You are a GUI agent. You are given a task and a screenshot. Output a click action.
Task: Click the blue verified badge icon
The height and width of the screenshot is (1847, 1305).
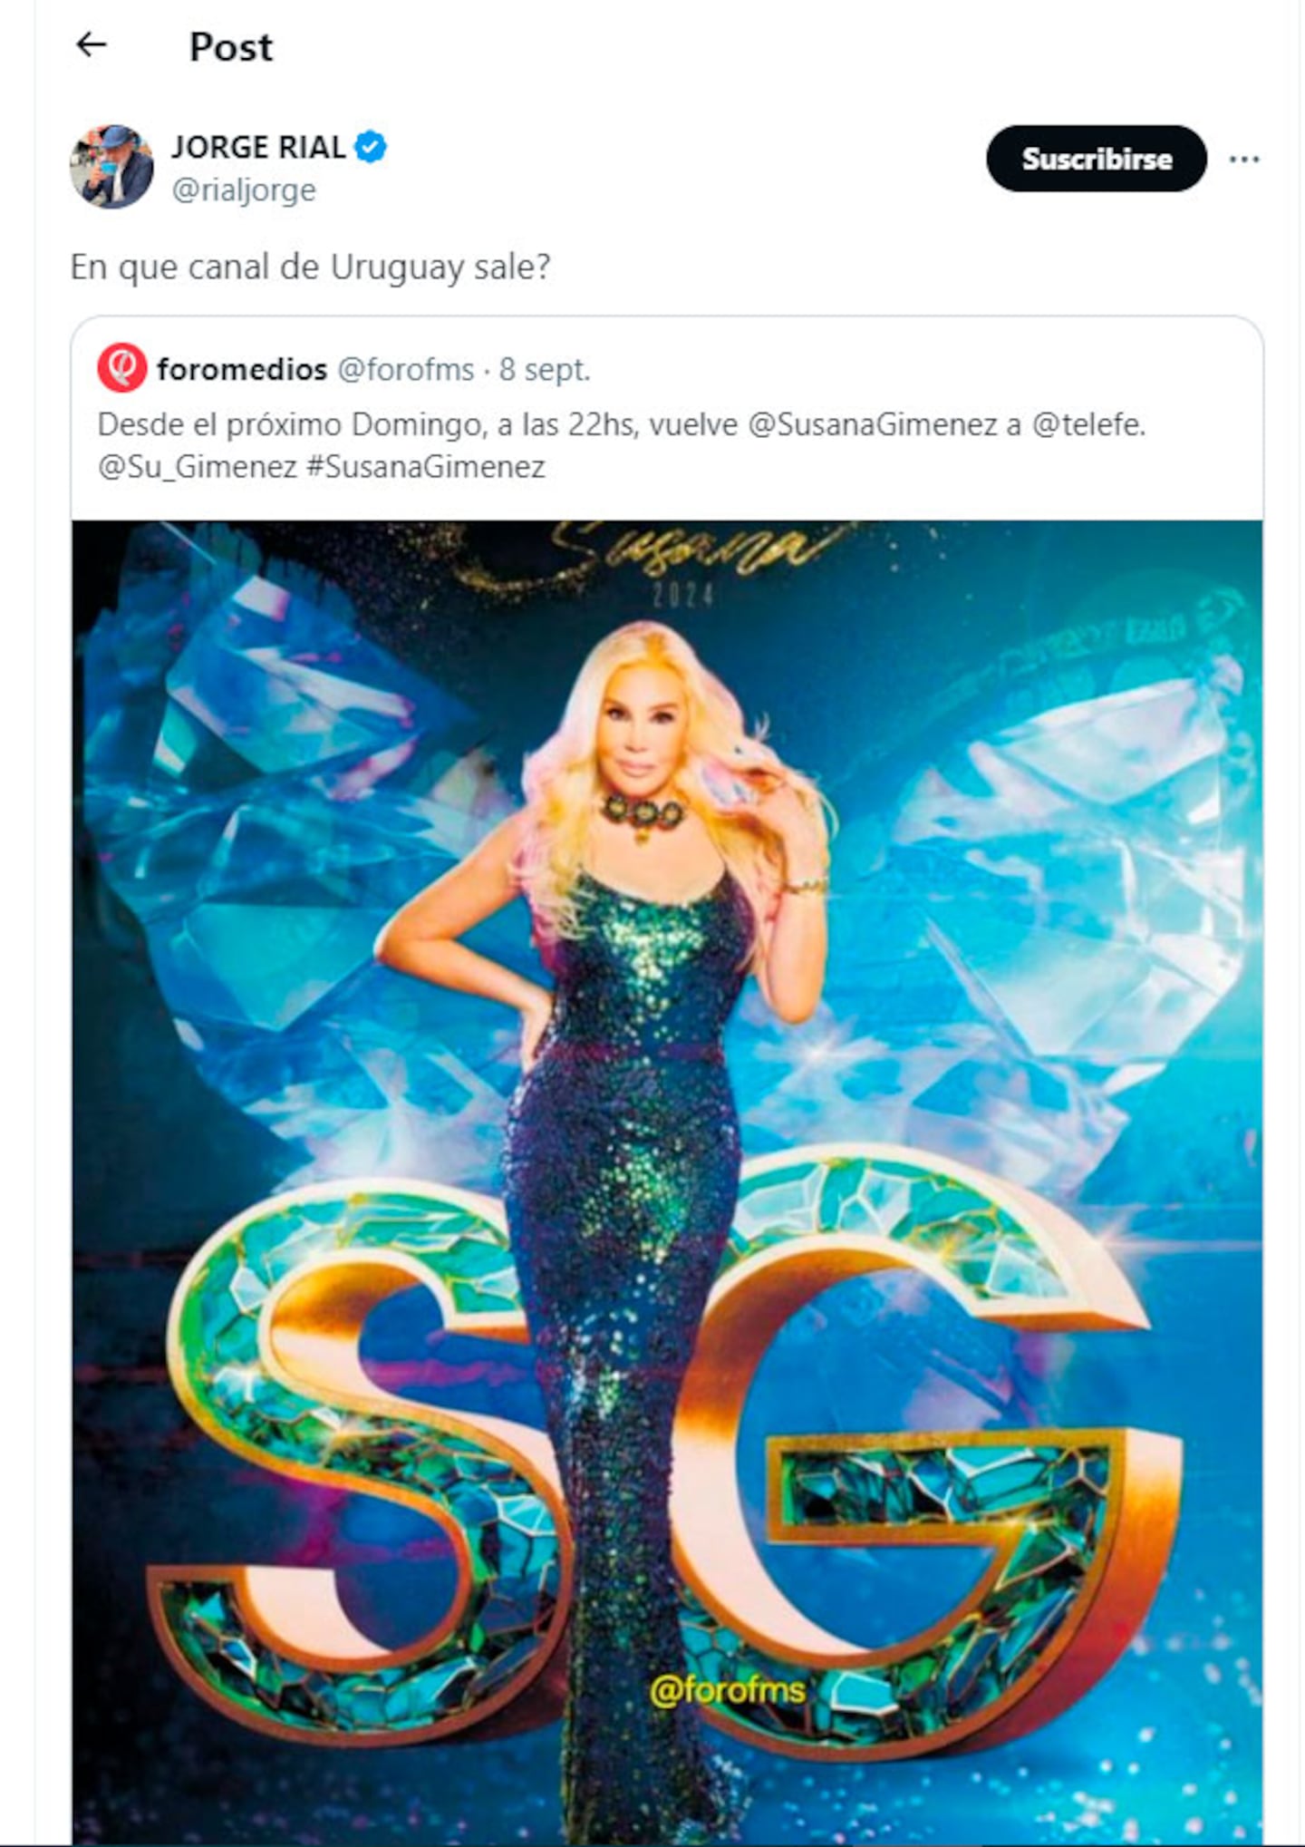pyautogui.click(x=371, y=147)
